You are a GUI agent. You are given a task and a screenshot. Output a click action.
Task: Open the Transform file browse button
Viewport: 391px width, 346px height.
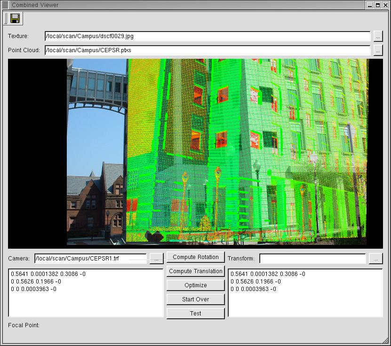(x=375, y=259)
